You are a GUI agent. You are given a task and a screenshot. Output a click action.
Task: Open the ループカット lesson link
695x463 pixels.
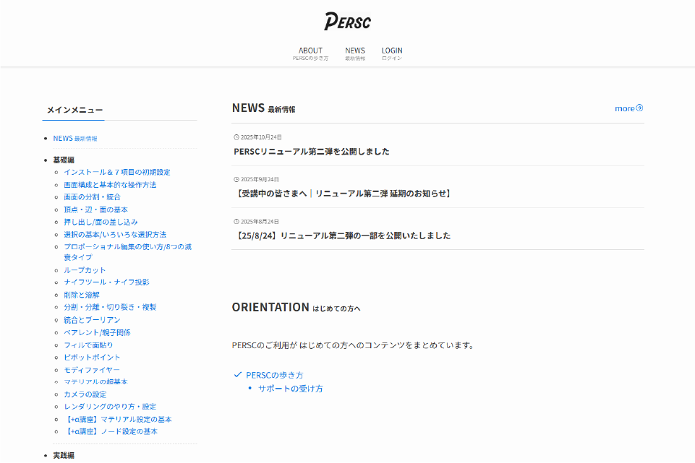tap(85, 270)
